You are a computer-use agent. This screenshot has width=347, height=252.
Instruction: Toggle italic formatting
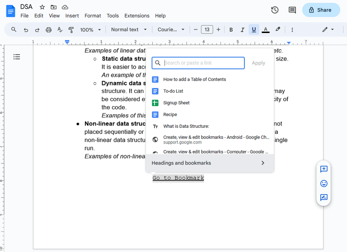243,30
